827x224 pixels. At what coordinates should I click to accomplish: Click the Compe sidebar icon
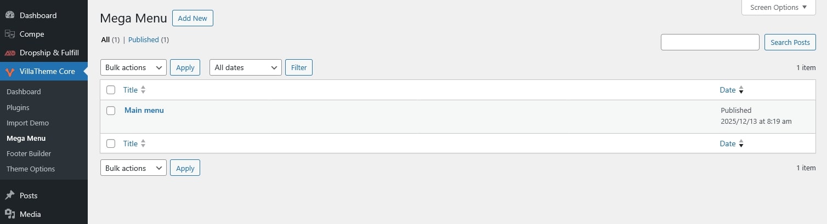[10, 34]
